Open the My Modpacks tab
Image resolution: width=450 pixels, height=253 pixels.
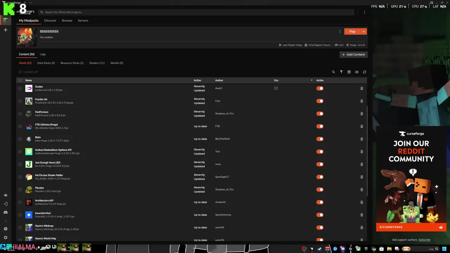coord(29,20)
